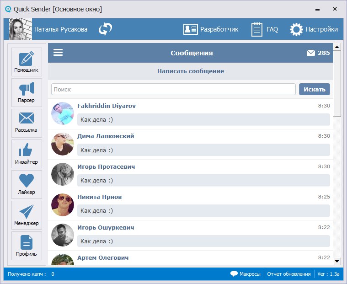Open message preview from Дима Лапковский
This screenshot has height=284, width=347.
point(203,150)
